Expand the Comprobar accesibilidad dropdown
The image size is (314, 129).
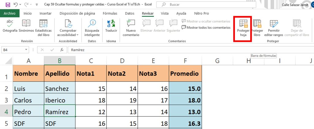pos(77,35)
